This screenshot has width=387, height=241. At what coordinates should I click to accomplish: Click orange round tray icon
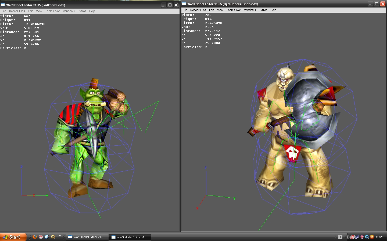[372, 237]
